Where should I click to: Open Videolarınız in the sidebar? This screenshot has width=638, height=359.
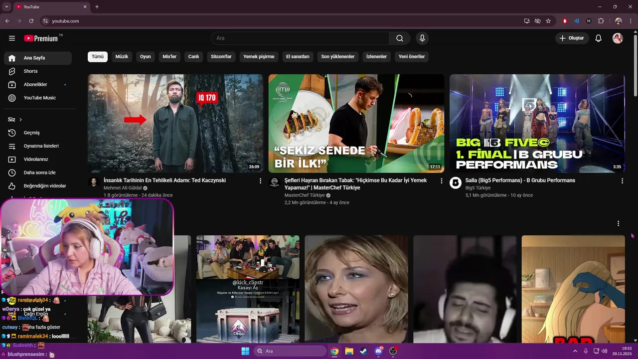point(38,160)
